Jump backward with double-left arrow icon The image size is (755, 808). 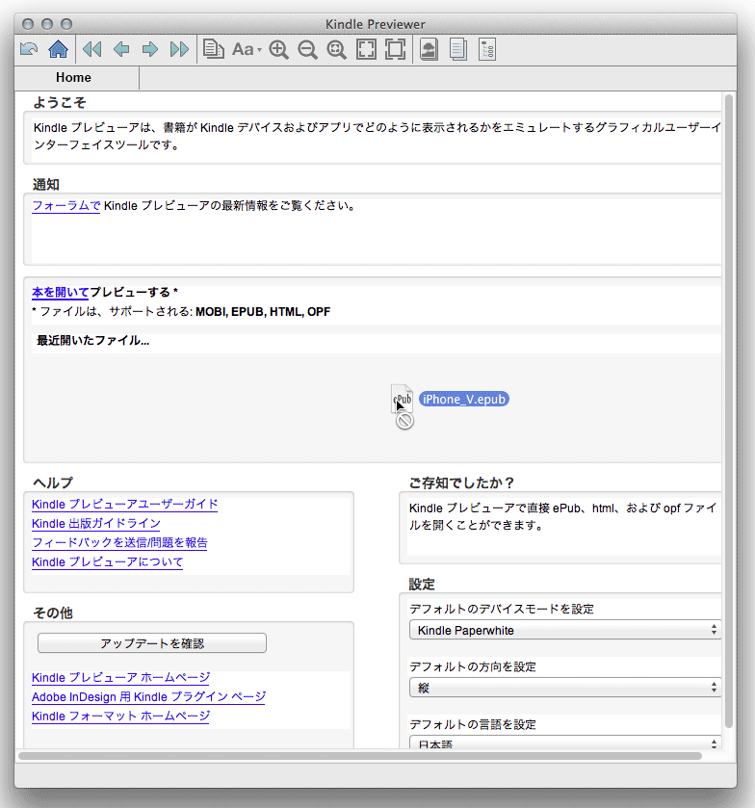92,49
